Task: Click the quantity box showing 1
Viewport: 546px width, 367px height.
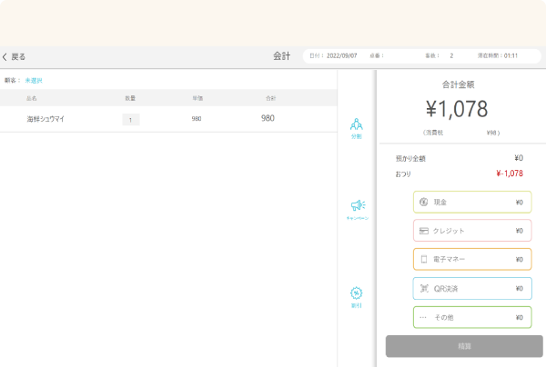Action: [130, 119]
